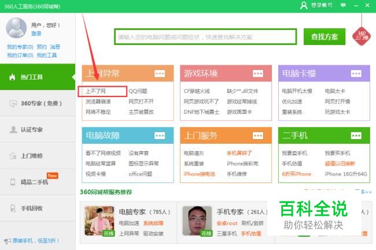The height and width of the screenshot is (250, 376).
Task: Click the 查找方案 search button
Action: tap(325, 36)
